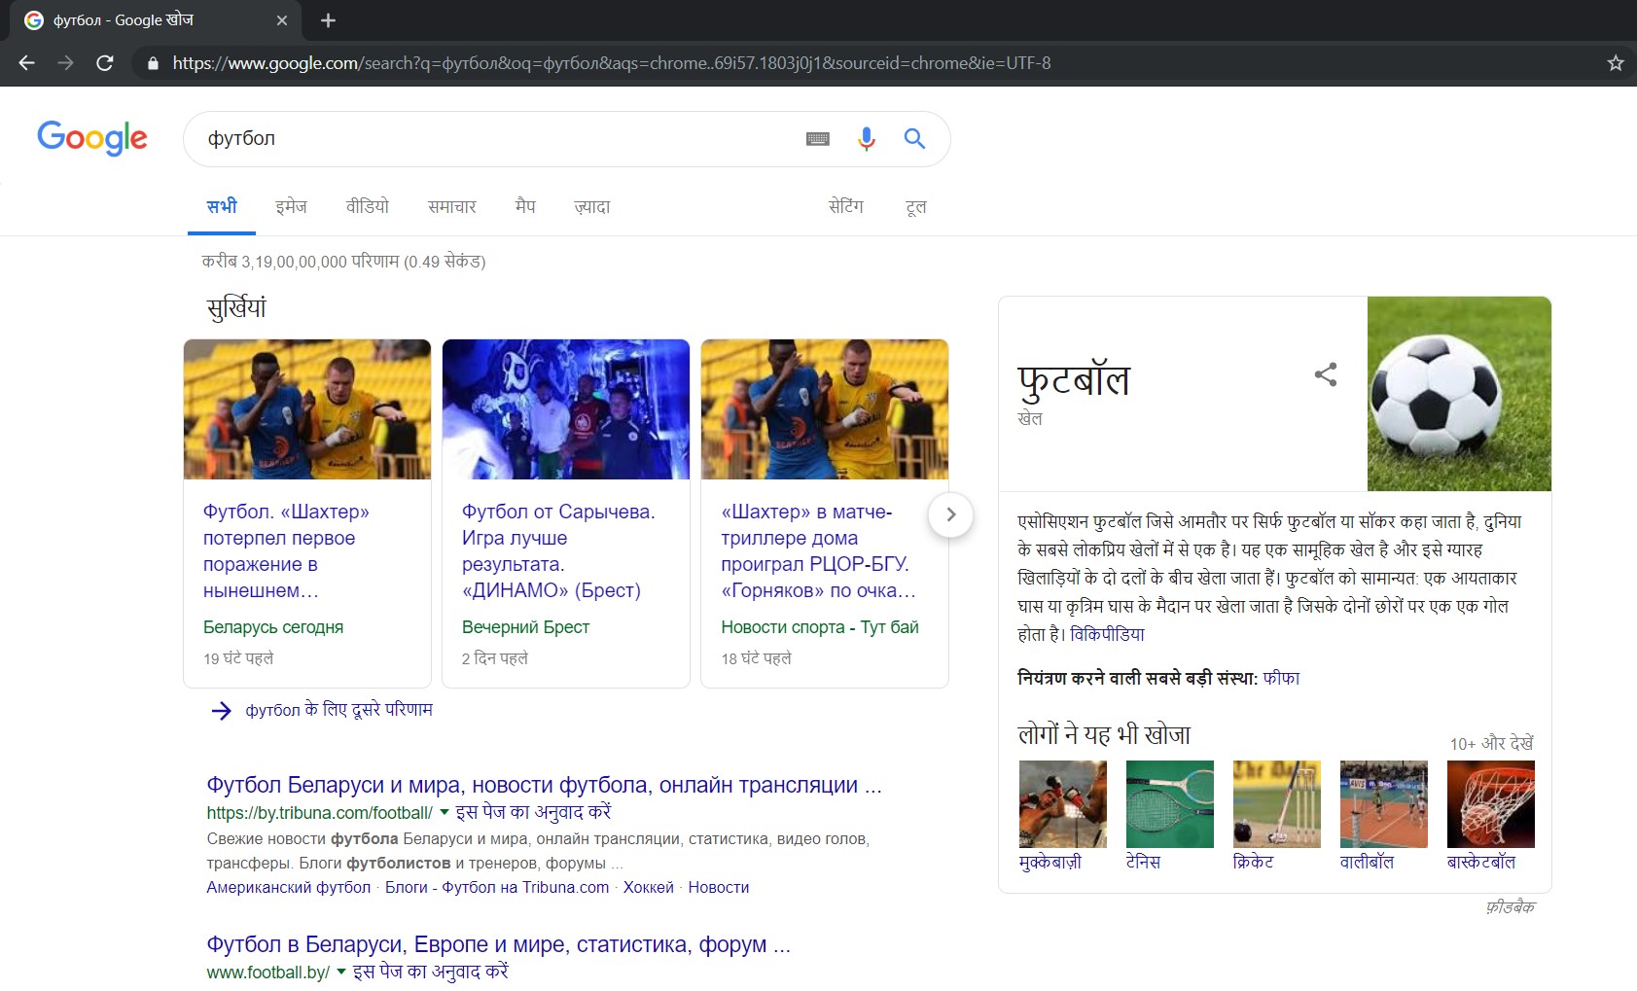The height and width of the screenshot is (991, 1637).
Task: Open the वालीबॉल related search thumbnail
Action: 1383,804
